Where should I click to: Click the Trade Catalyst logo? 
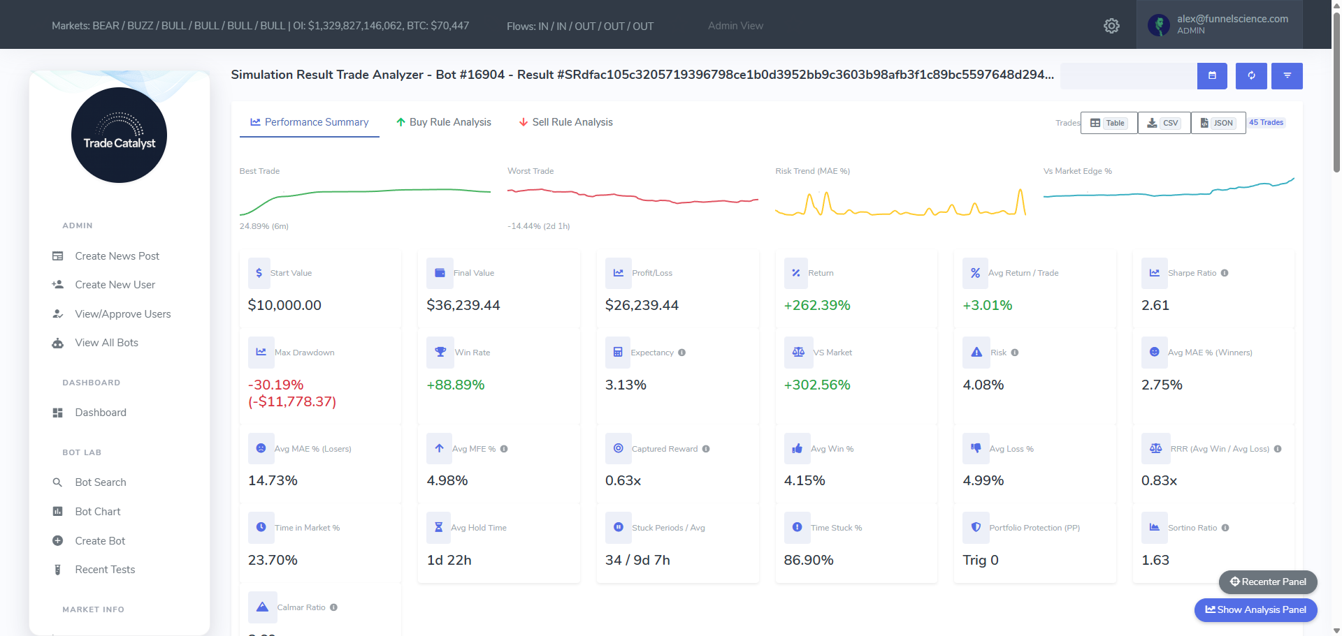click(x=120, y=135)
